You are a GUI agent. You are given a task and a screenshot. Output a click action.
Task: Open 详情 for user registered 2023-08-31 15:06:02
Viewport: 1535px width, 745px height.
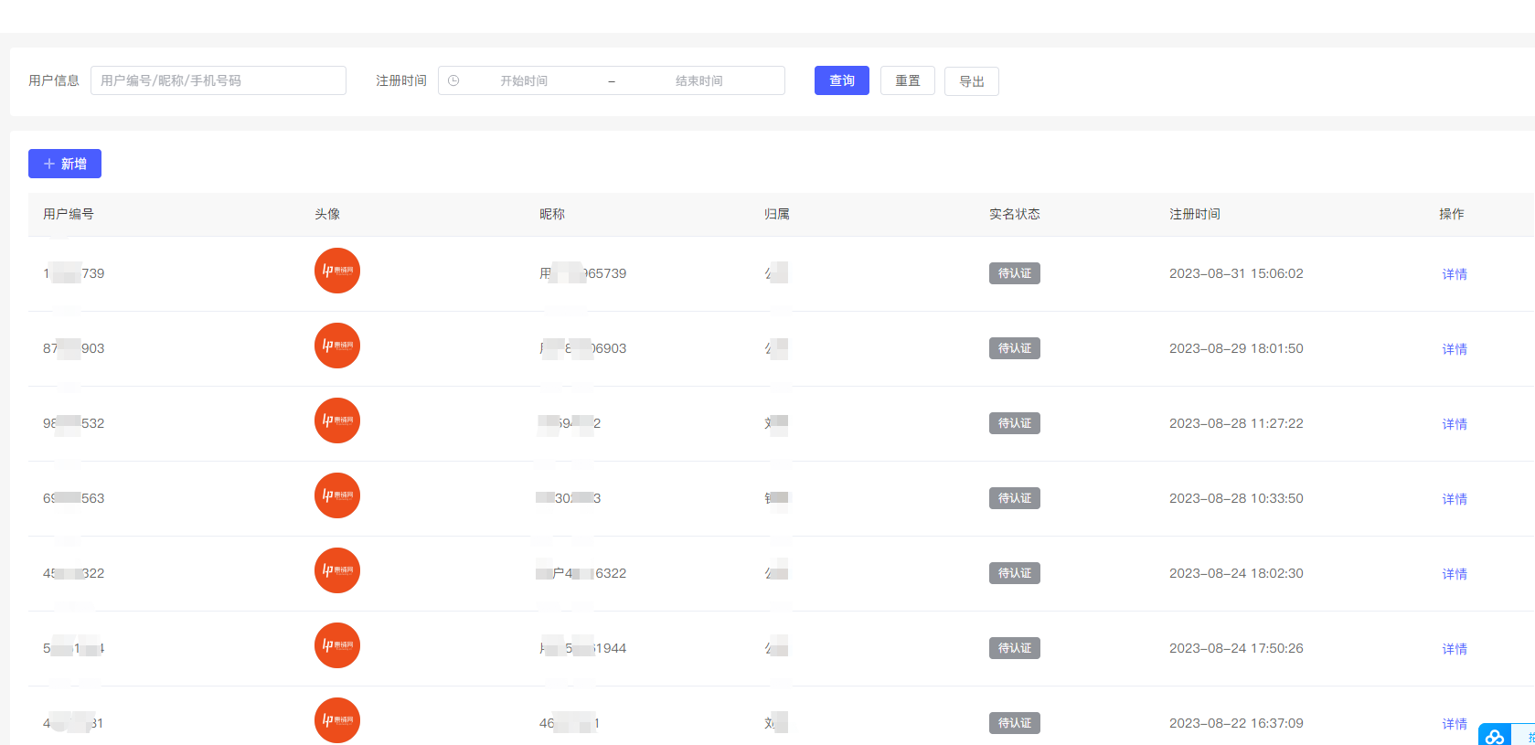(1455, 274)
